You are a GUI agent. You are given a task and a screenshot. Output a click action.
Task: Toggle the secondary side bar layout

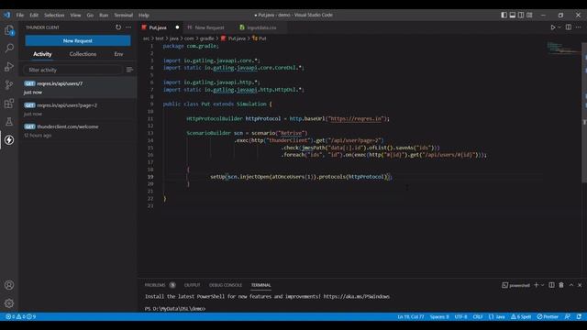pos(521,15)
